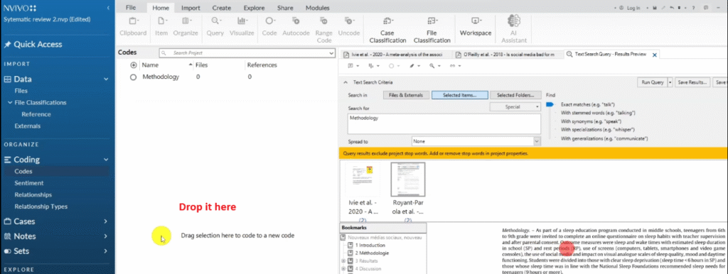Switch to the Create ribbon tab
This screenshot has width=728, height=274.
point(222,8)
